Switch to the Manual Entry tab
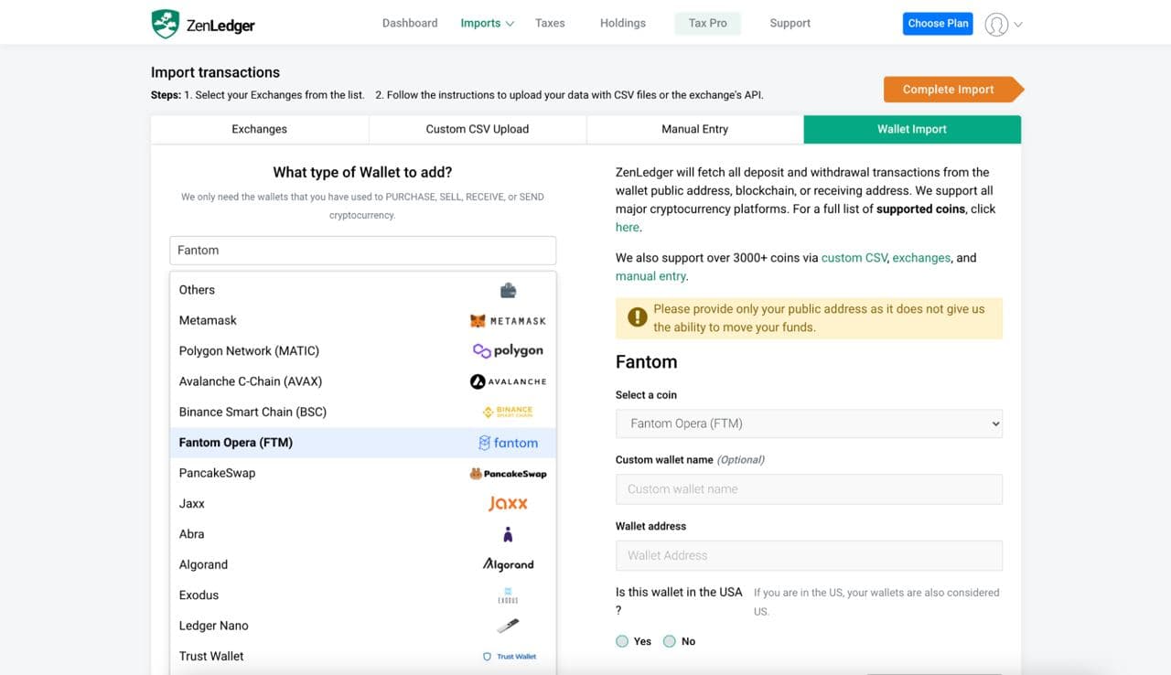This screenshot has height=675, width=1171. coord(695,129)
